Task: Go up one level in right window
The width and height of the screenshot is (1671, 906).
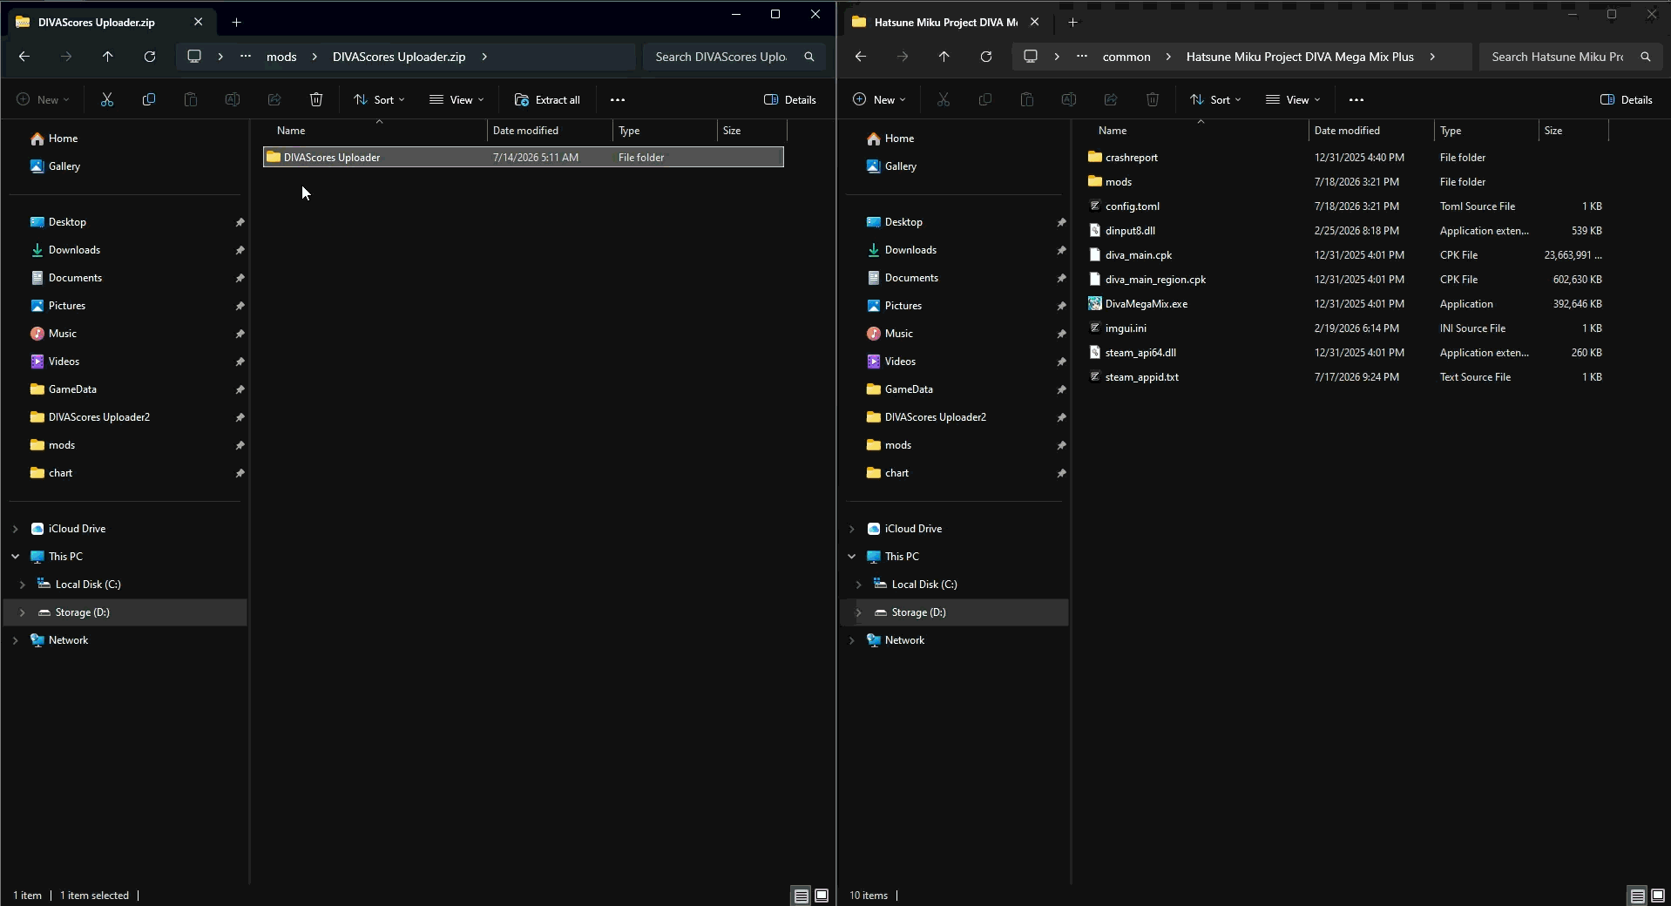Action: tap(944, 57)
